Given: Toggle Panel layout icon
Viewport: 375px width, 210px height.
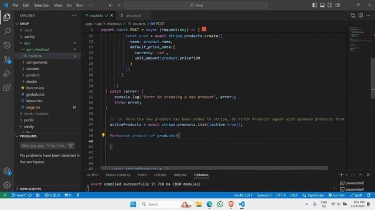Looking at the screenshot, I should 322,5.
